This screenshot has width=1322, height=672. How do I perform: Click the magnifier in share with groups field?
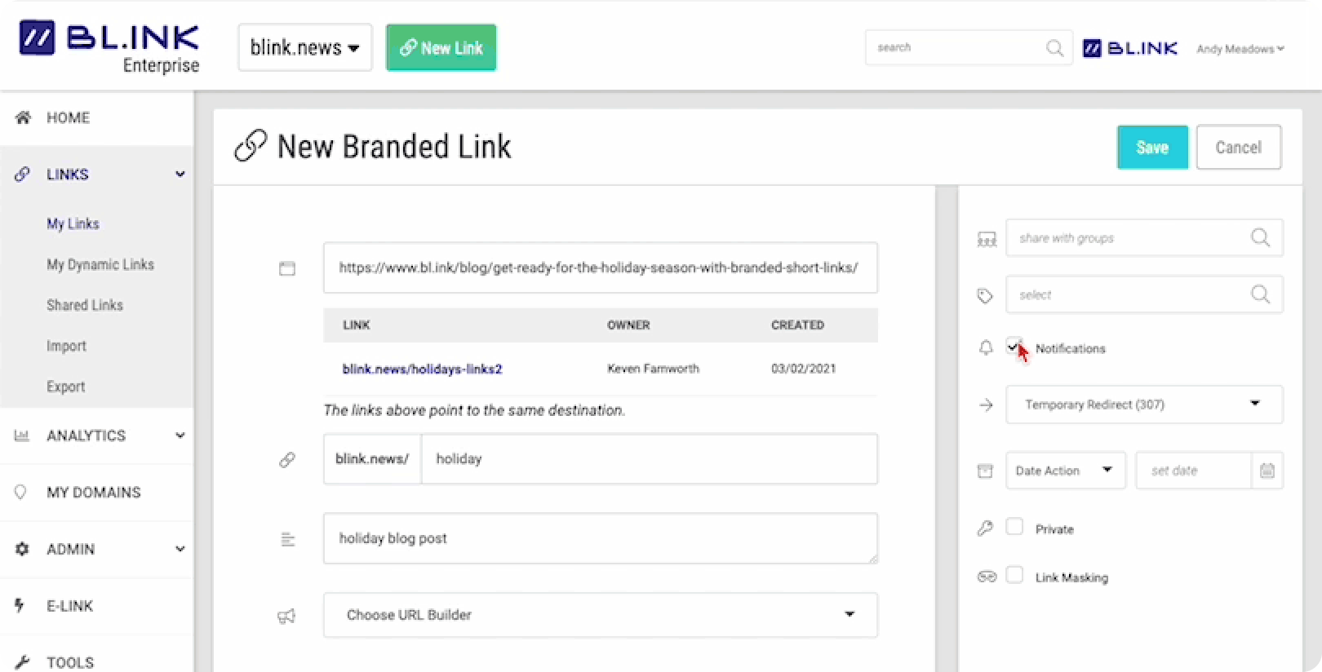point(1260,237)
